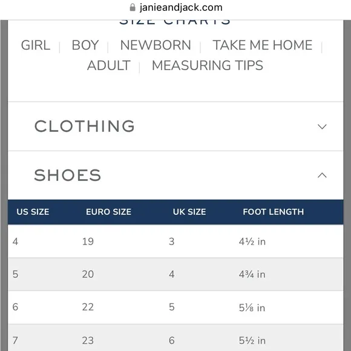Screen dimensions: 351x351
Task: Open the Clothing size chart heading
Action: 84,126
